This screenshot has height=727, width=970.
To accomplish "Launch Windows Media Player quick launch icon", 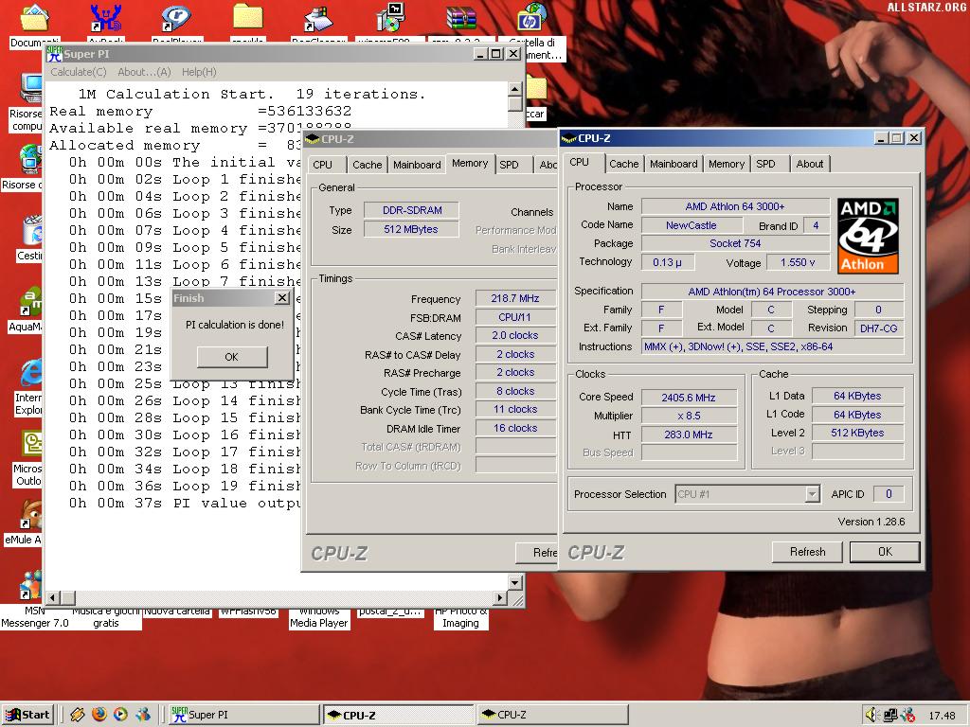I will click(x=120, y=714).
